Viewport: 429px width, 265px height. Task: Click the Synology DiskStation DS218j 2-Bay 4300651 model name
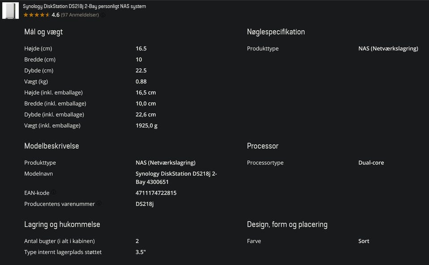176,178
